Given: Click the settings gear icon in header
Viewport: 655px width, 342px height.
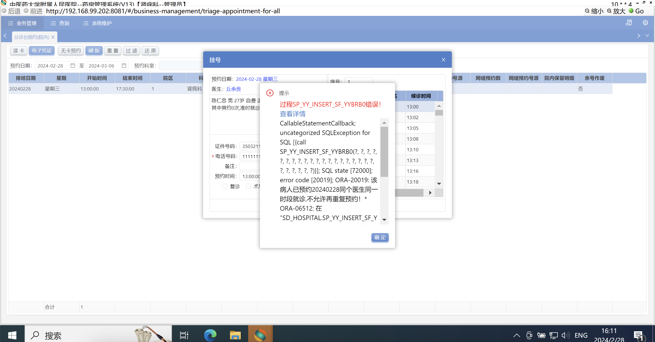Looking at the screenshot, I should (645, 23).
